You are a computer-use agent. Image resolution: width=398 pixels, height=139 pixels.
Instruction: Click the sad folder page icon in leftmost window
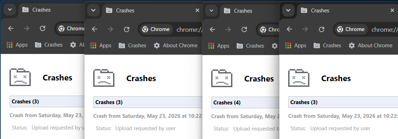click(x=20, y=77)
